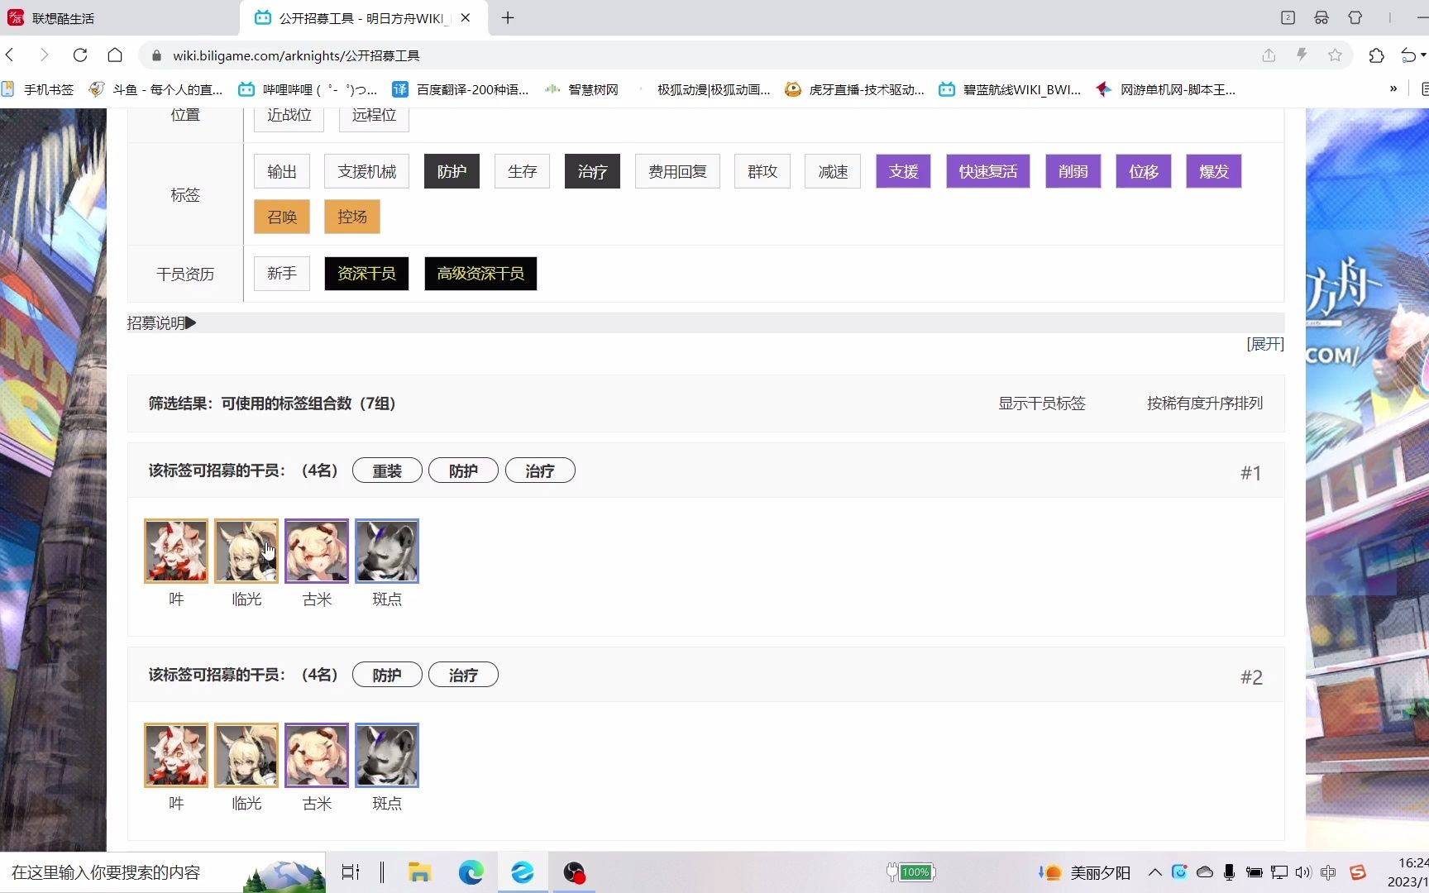
Task: Click the Windows taskbar search box
Action: [x=163, y=872]
